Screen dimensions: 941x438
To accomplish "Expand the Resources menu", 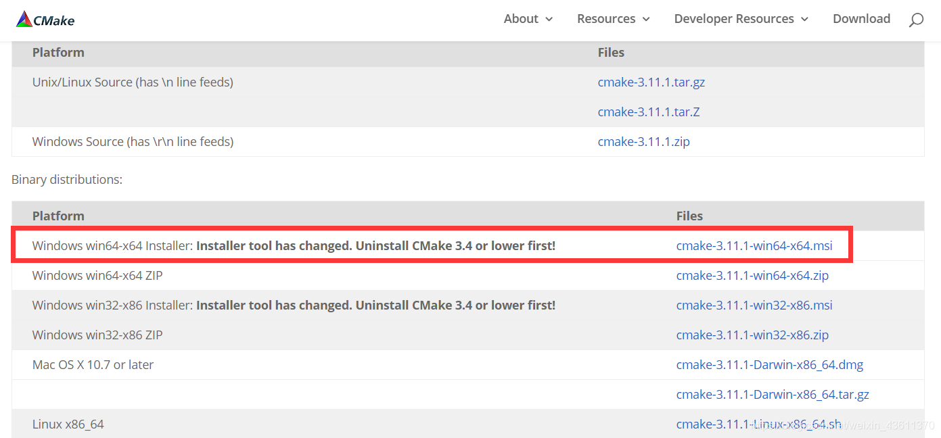I will click(614, 19).
